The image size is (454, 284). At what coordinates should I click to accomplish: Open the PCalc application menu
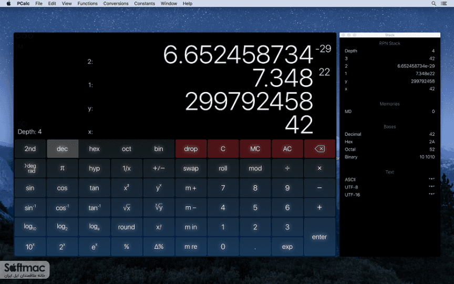coord(23,4)
